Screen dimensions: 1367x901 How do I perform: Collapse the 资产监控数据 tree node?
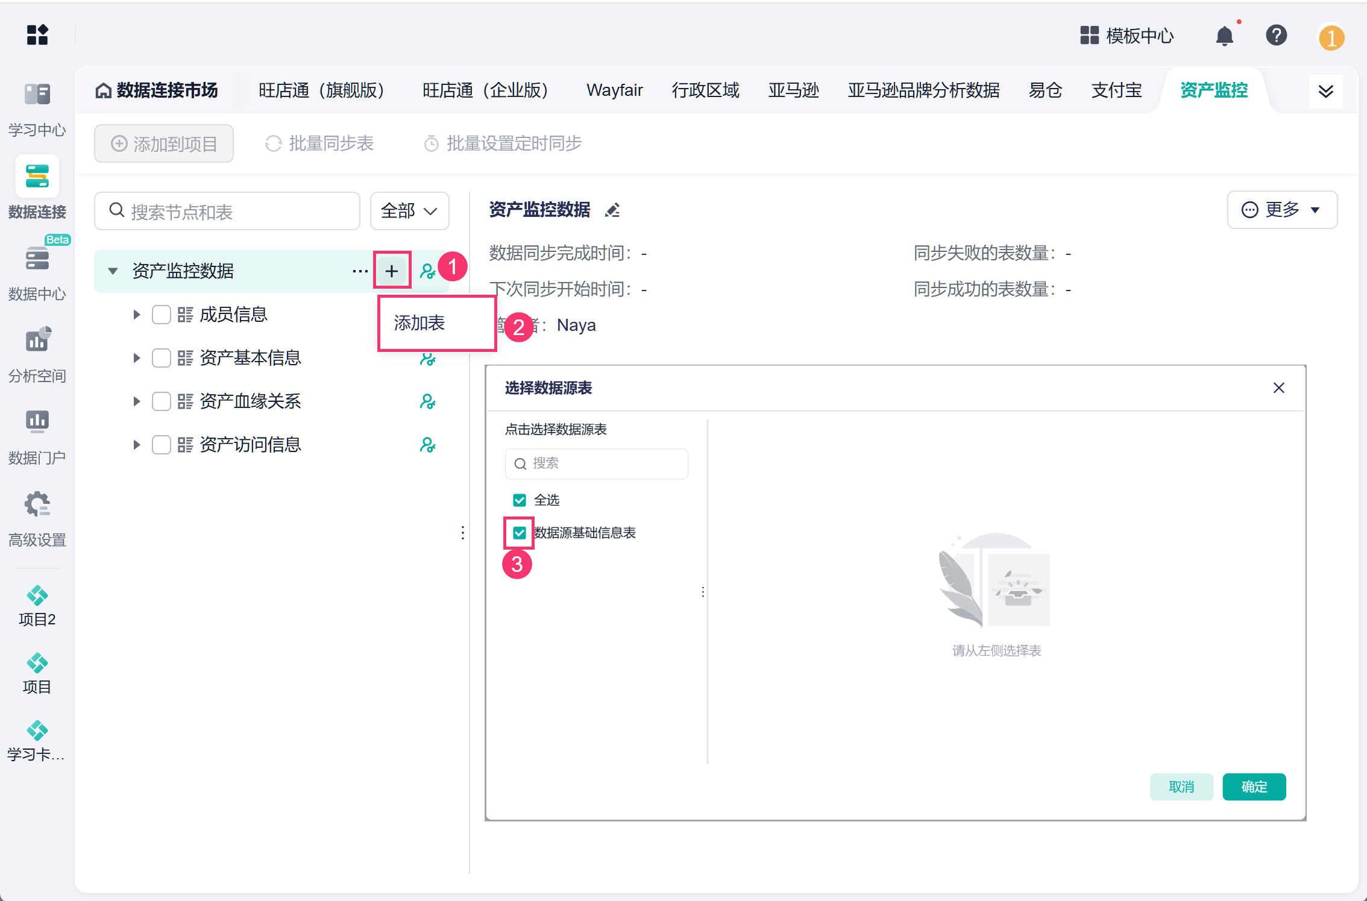point(113,271)
